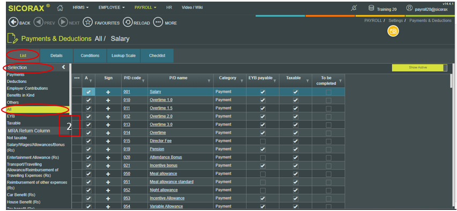Open filter for EYB payable column
The image size is (457, 211).
coord(275,81)
